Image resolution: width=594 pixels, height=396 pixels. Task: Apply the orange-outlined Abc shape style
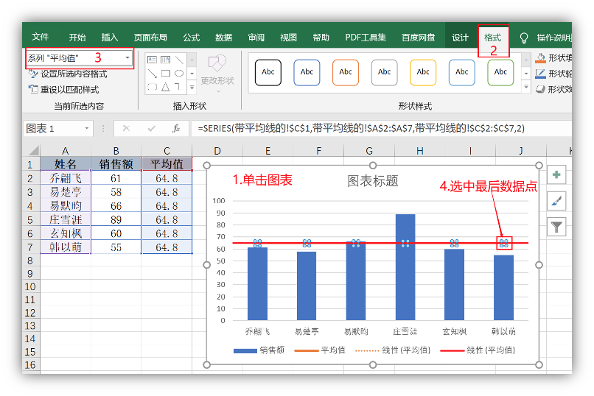(x=346, y=72)
